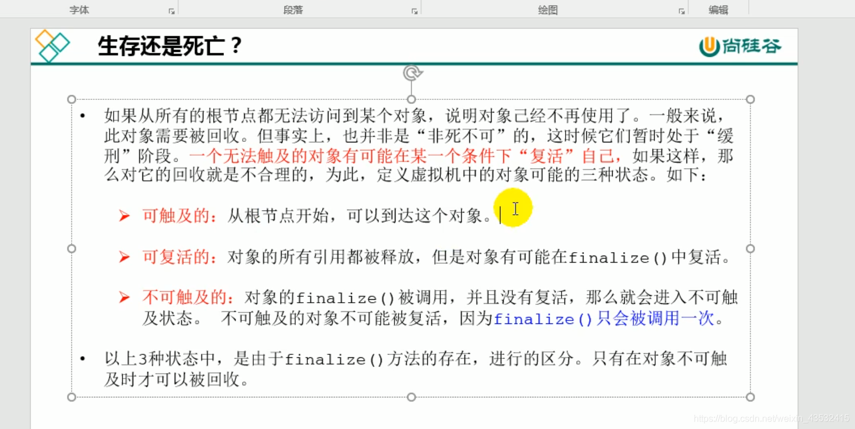This screenshot has width=855, height=429.
Task: Click the red term 可触及的：
Action: [x=180, y=216]
